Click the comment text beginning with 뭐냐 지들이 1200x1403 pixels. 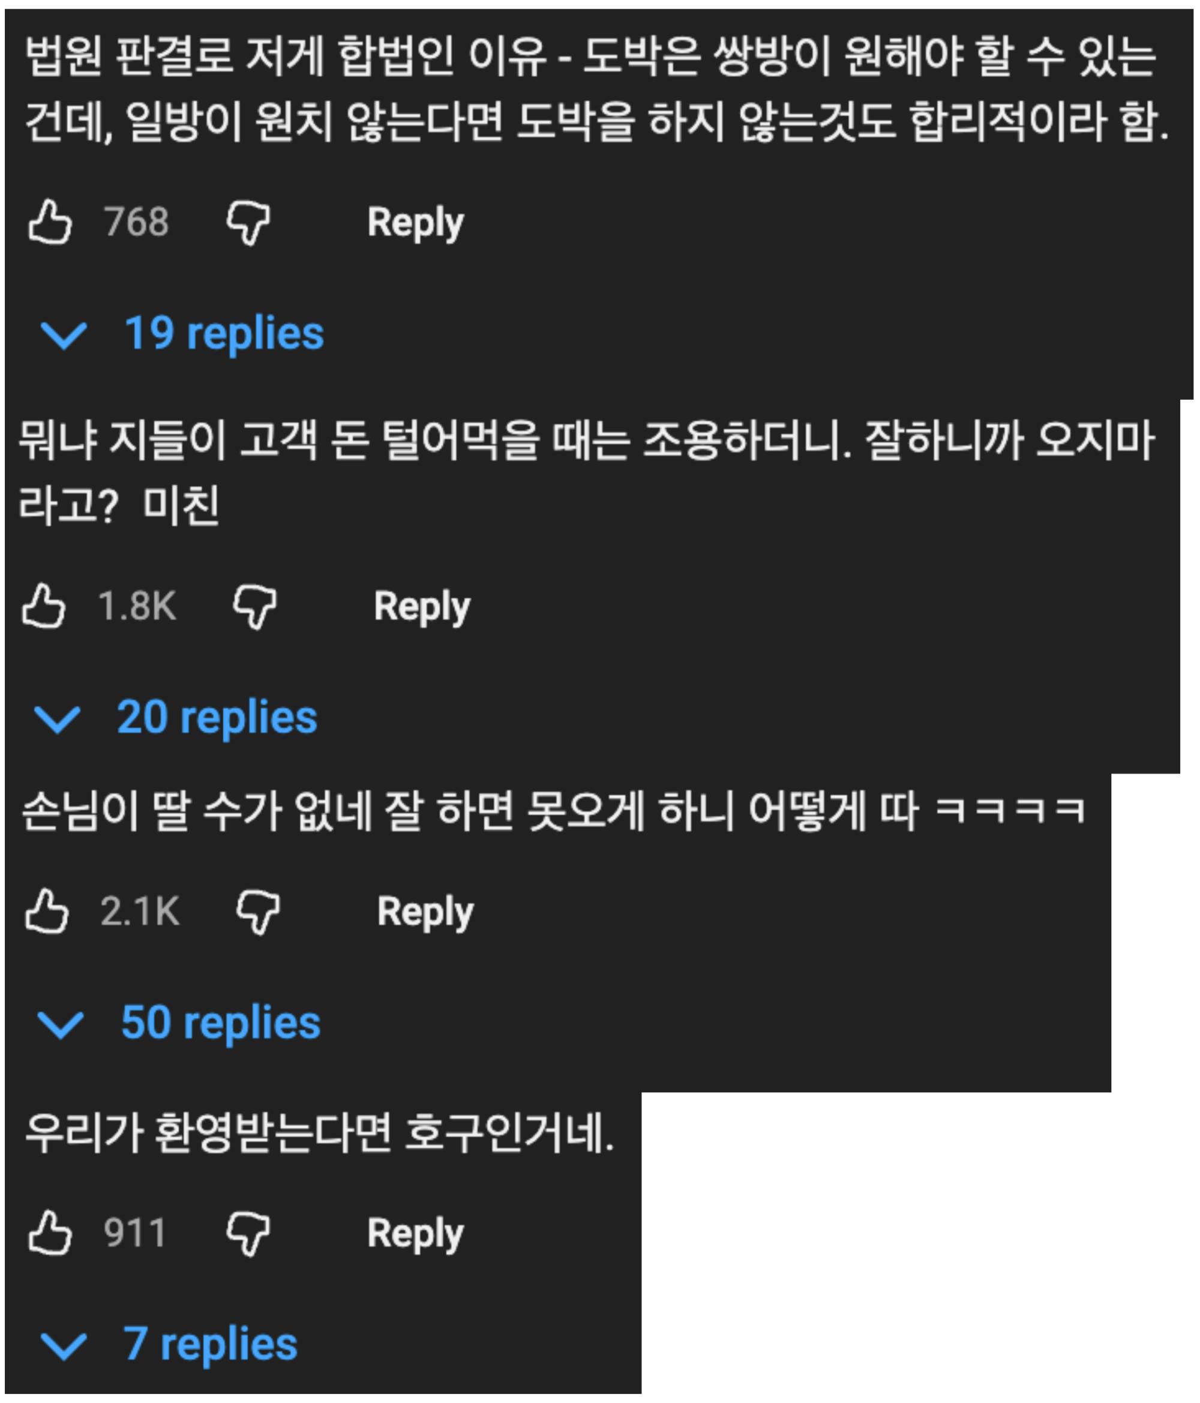click(586, 473)
